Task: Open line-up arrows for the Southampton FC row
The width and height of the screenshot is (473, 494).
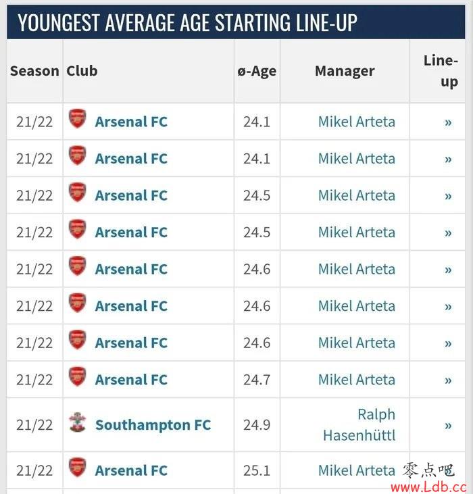Action: pyautogui.click(x=448, y=426)
